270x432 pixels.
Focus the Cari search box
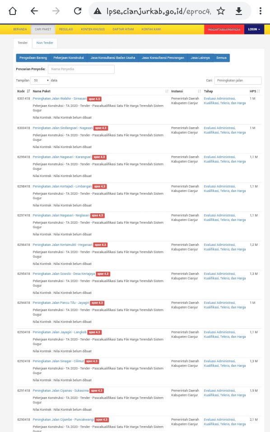tap(238, 81)
